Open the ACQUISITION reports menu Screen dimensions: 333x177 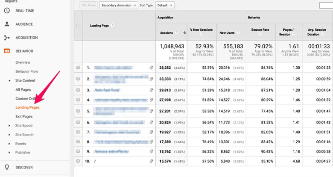pyautogui.click(x=26, y=38)
